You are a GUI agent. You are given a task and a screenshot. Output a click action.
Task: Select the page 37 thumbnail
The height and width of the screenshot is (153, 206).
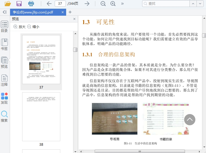(x=41, y=59)
